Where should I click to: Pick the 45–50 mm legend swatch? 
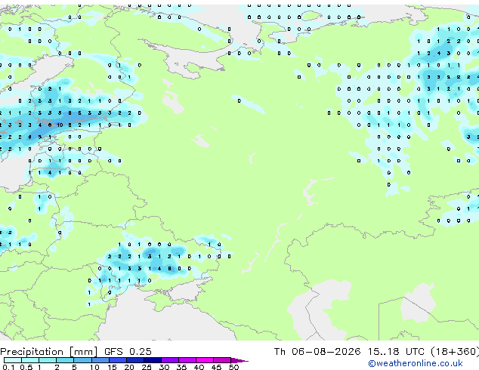tap(222, 360)
